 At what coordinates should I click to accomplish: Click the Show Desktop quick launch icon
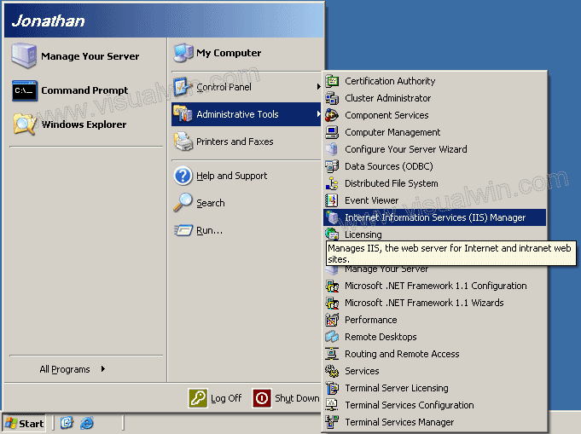[x=67, y=423]
